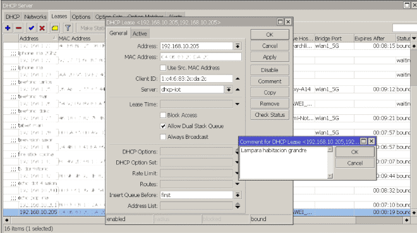Open Insert Queue Before dropdown
This screenshot has width=417, height=233.
click(x=238, y=195)
